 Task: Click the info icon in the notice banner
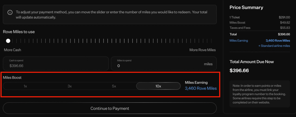click(10, 12)
